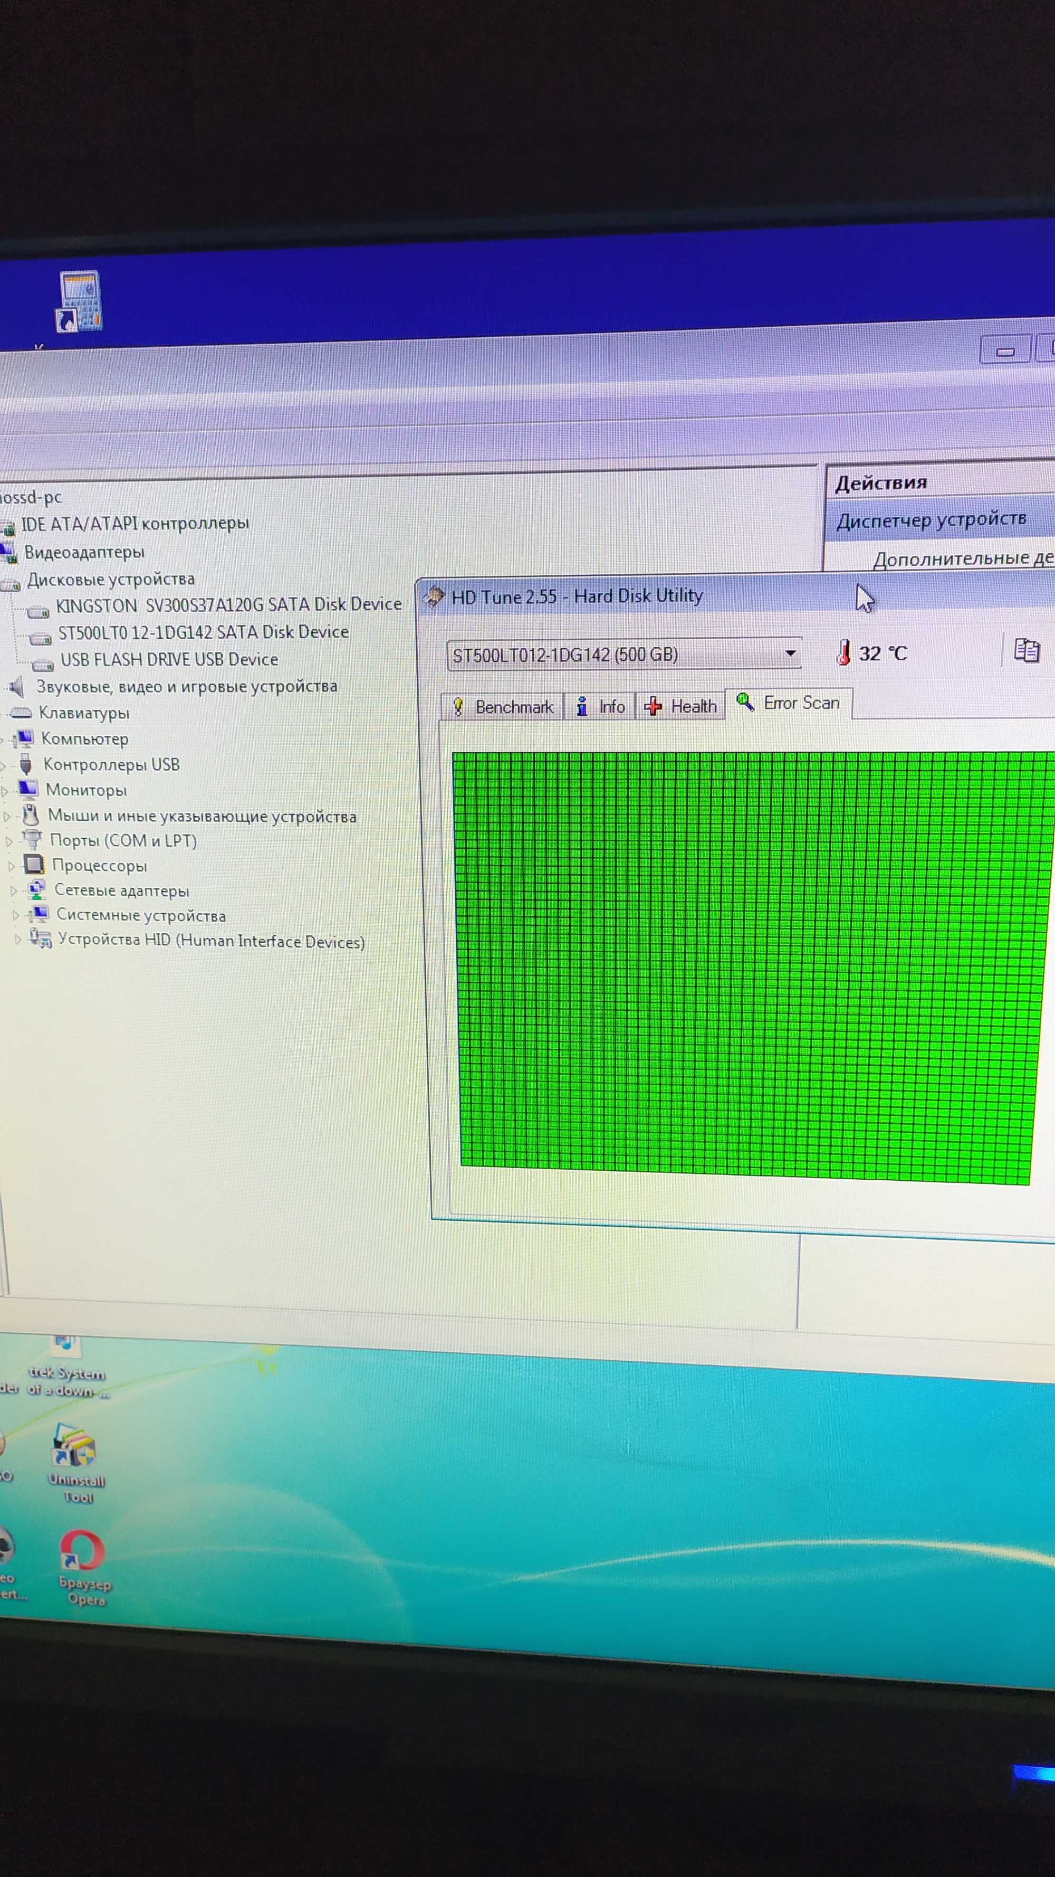Click the mouse devices icon

coord(31,814)
